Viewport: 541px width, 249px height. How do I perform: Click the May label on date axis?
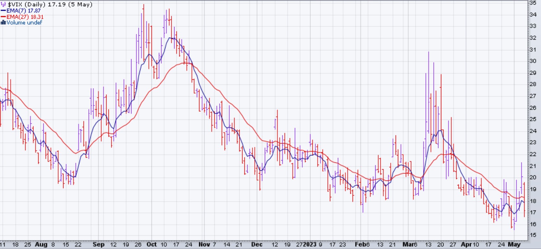[514, 244]
